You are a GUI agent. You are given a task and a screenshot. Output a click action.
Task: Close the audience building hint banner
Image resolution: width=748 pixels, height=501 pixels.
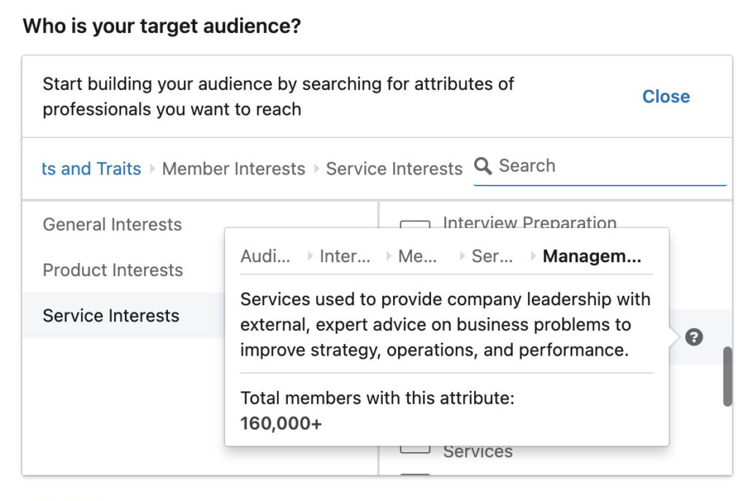point(665,96)
